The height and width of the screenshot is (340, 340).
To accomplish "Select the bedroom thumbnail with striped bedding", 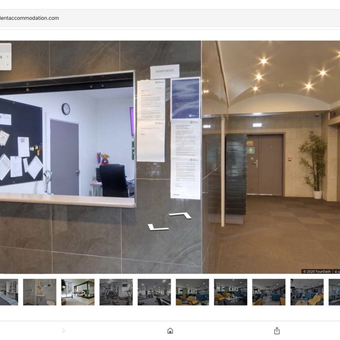I will coord(9,292).
